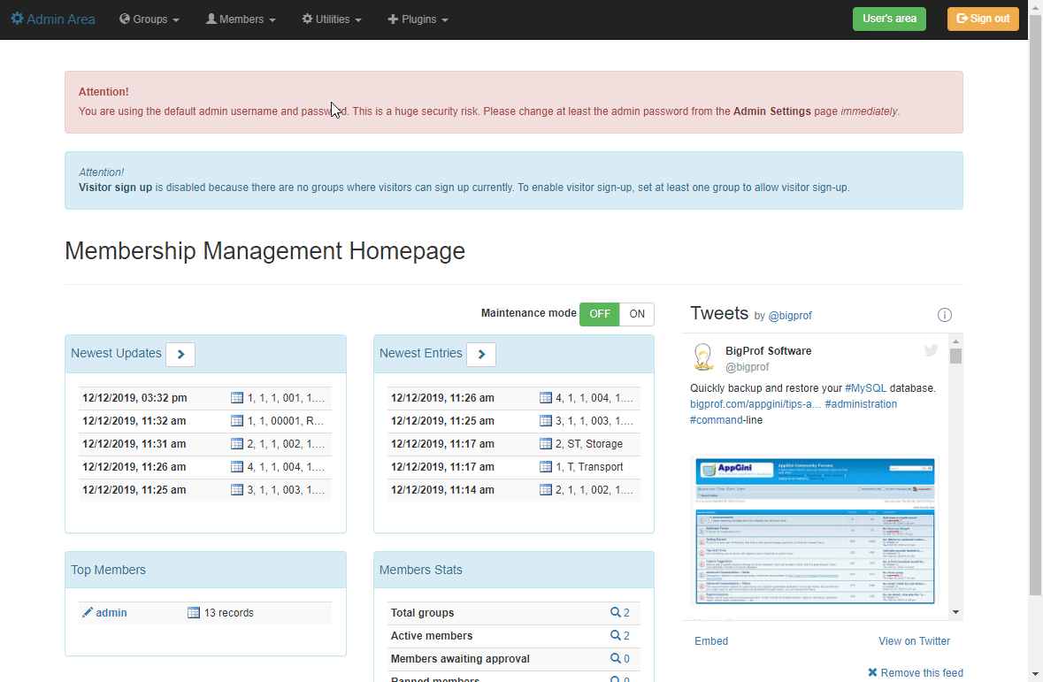Open the Members dropdown menu
1043x682 pixels.
241,19
